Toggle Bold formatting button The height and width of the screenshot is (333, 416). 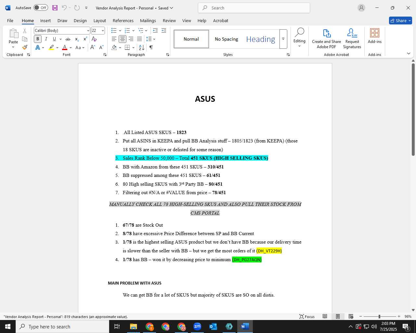38,39
